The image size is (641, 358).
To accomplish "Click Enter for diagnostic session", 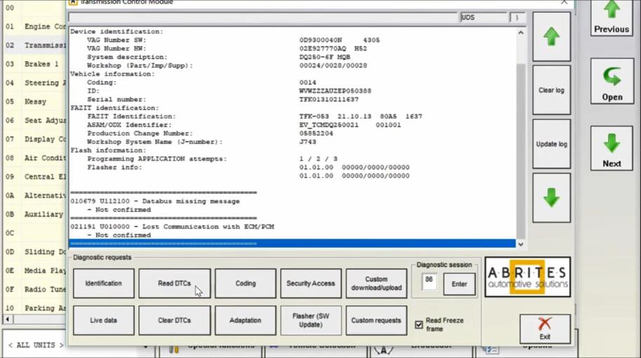I will 459,284.
